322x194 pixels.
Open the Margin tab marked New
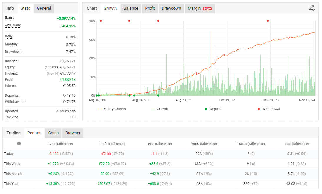(x=200, y=8)
